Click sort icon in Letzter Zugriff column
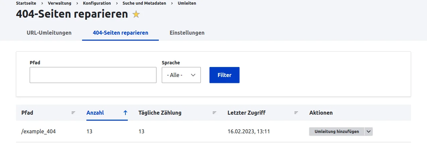 click(296, 113)
